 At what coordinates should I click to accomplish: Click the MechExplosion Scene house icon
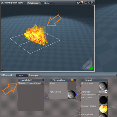click(x=2, y=3)
